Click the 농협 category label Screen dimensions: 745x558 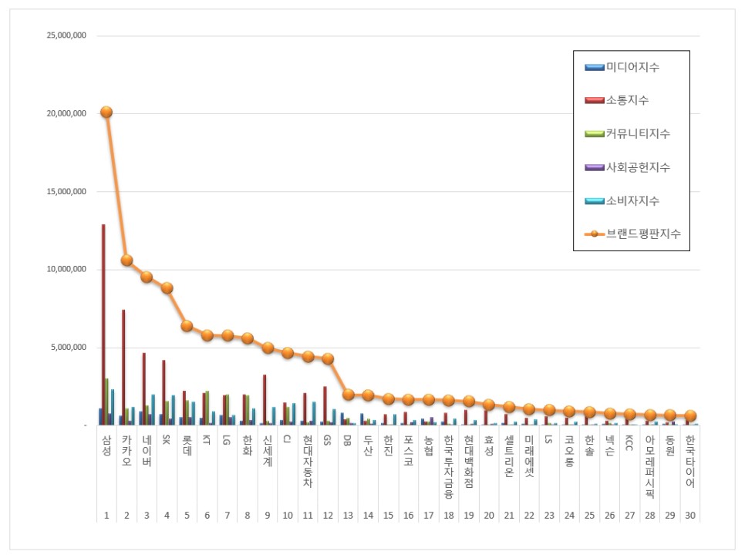click(429, 445)
